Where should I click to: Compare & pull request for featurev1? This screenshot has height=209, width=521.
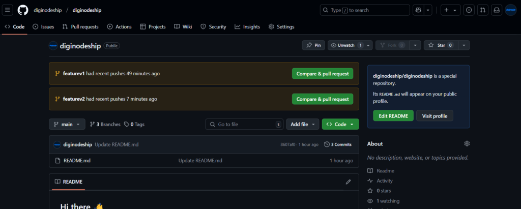pos(322,74)
